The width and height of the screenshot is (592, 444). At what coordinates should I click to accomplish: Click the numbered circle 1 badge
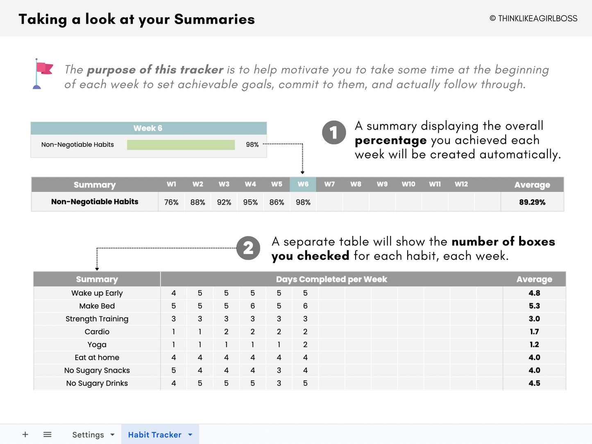point(334,133)
